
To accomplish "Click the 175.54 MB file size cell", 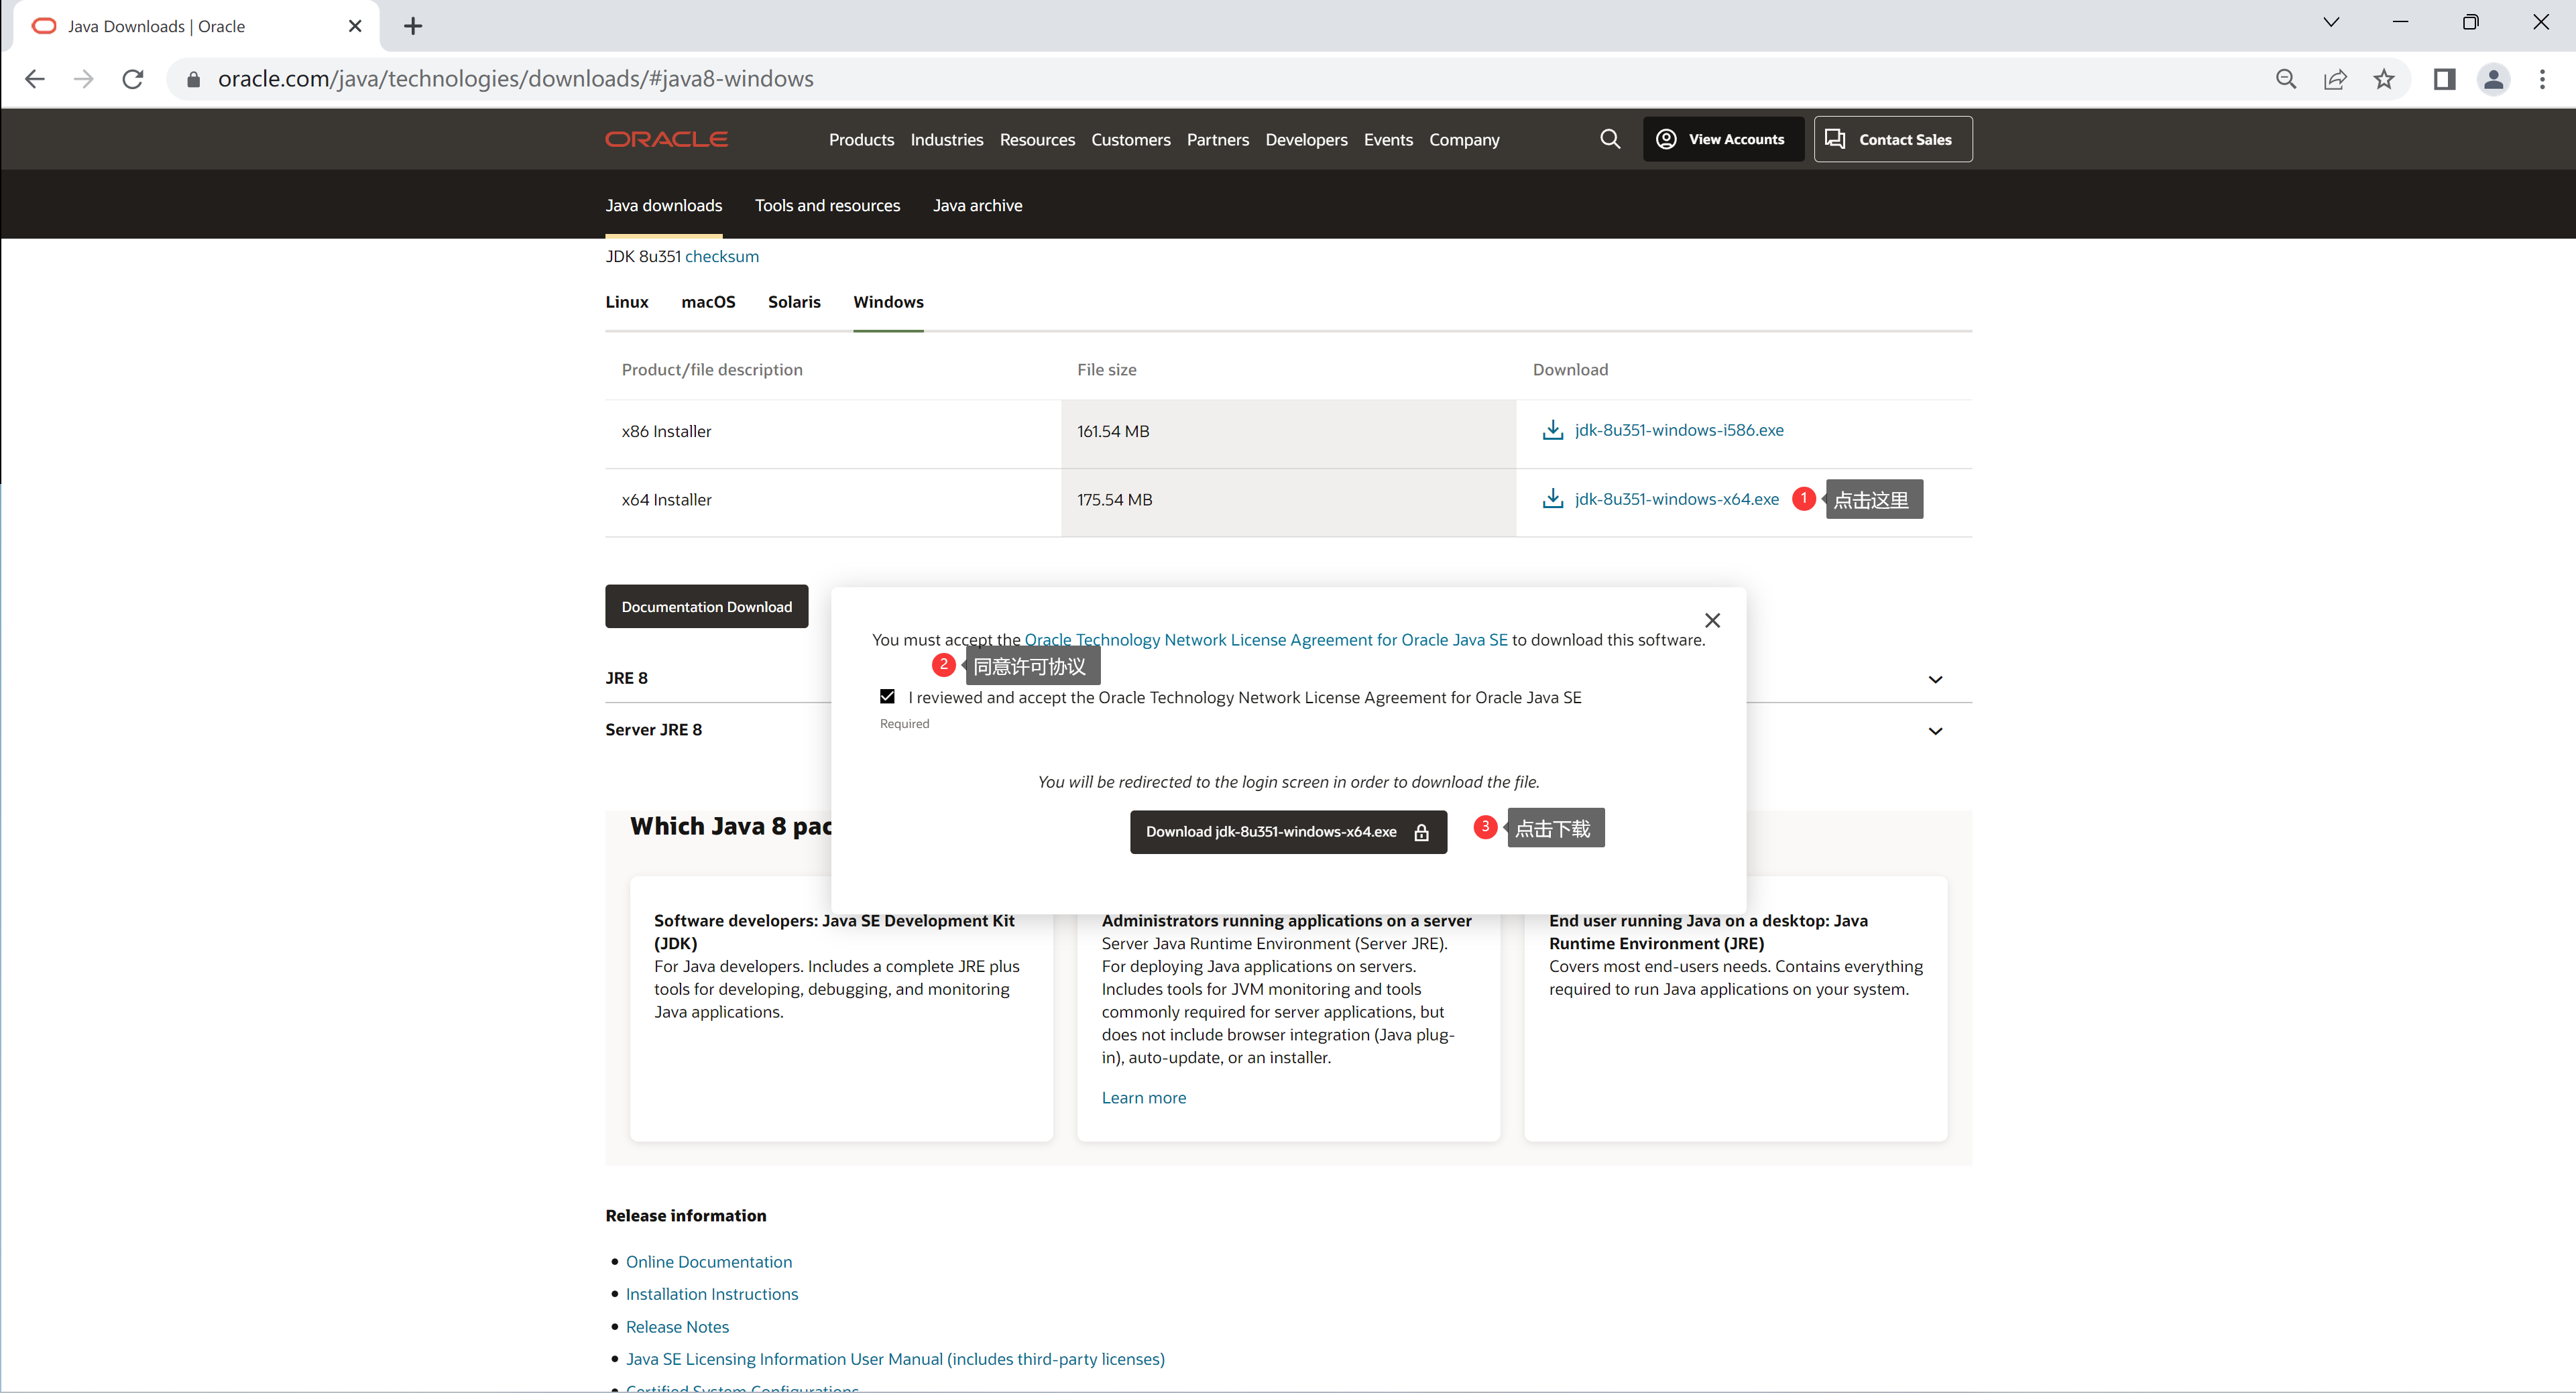I will (x=1288, y=502).
